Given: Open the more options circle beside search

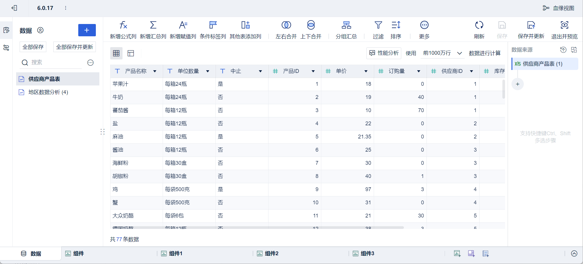Looking at the screenshot, I should [x=91, y=63].
